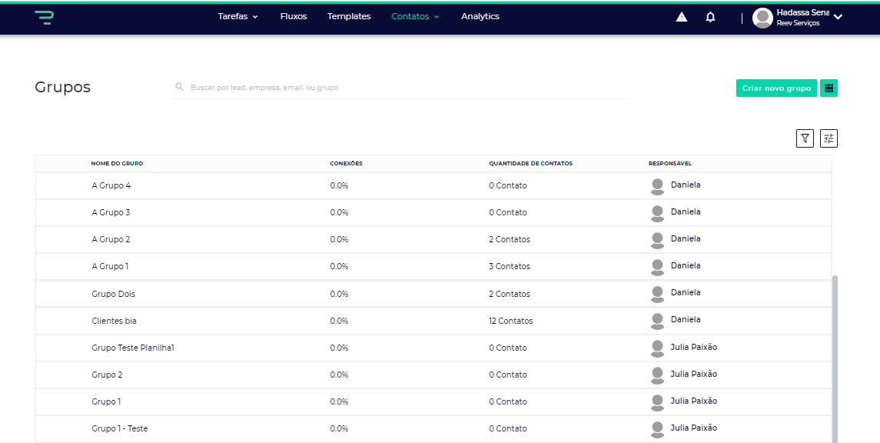Open the Templates menu item
The width and height of the screenshot is (880, 443).
[349, 16]
